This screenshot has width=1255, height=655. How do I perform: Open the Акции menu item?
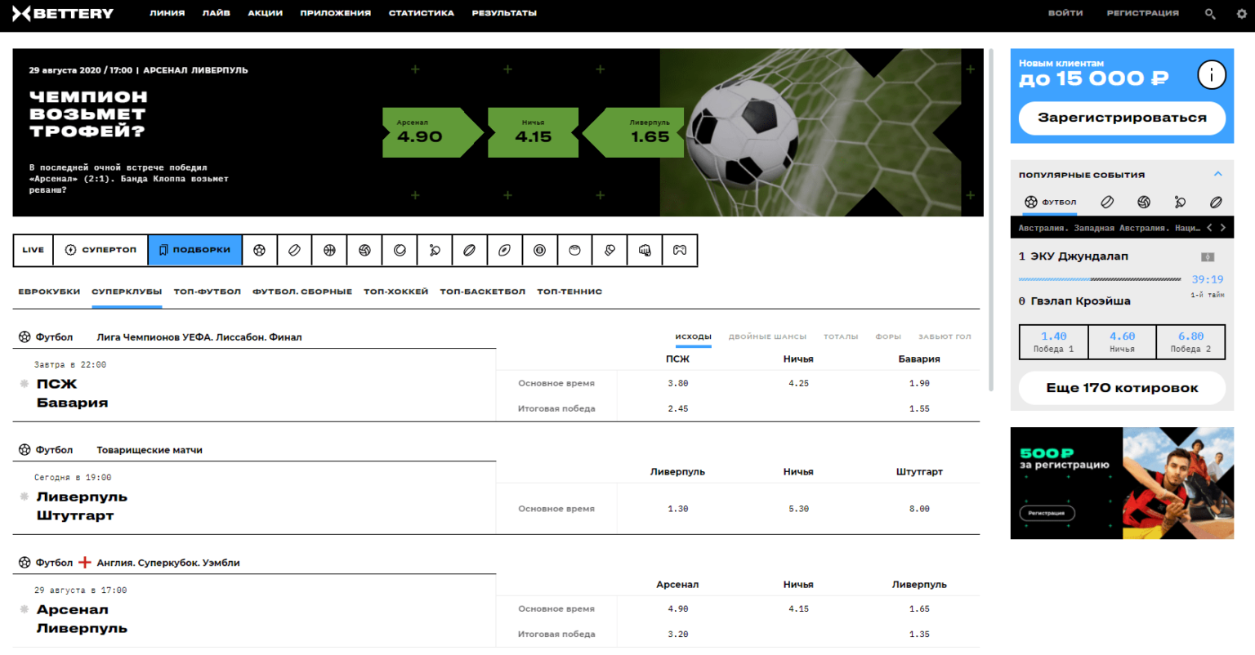click(265, 13)
